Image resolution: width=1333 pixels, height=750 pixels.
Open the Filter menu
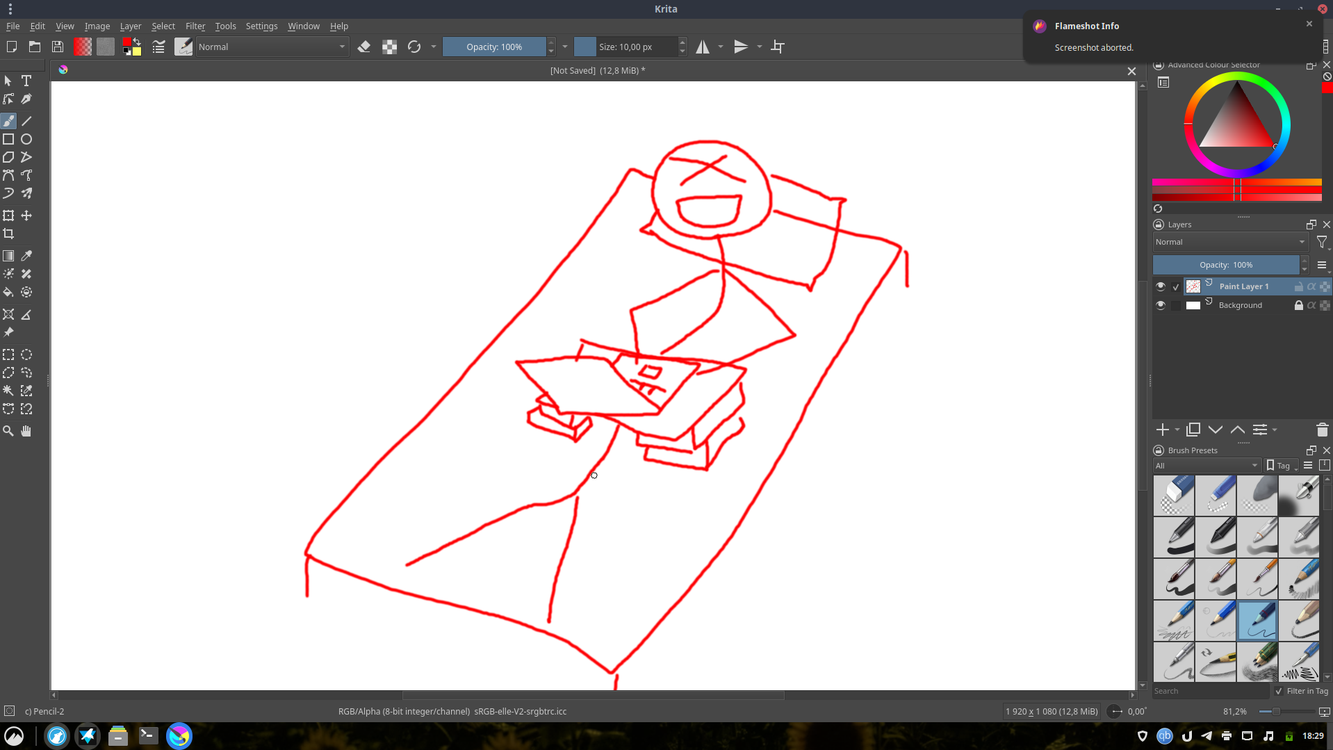tap(195, 26)
